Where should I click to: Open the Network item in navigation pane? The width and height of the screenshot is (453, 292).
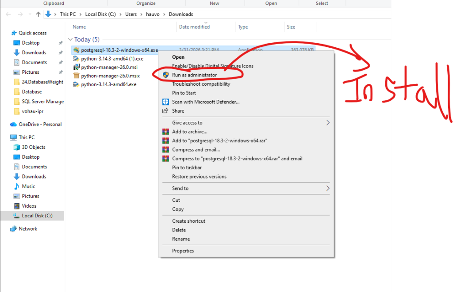pos(28,229)
